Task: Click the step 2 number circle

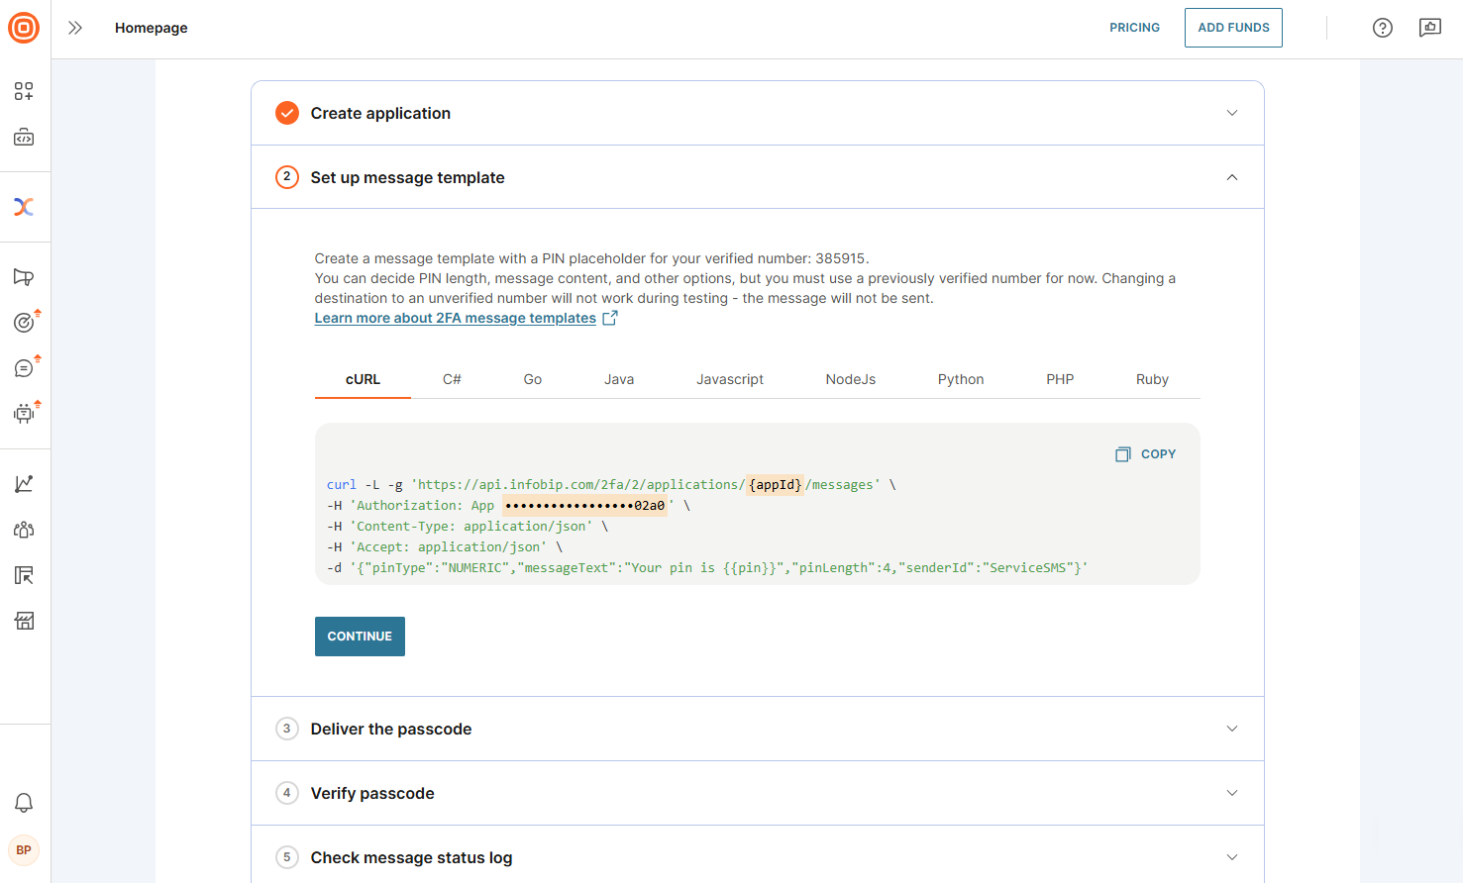Action: (287, 177)
